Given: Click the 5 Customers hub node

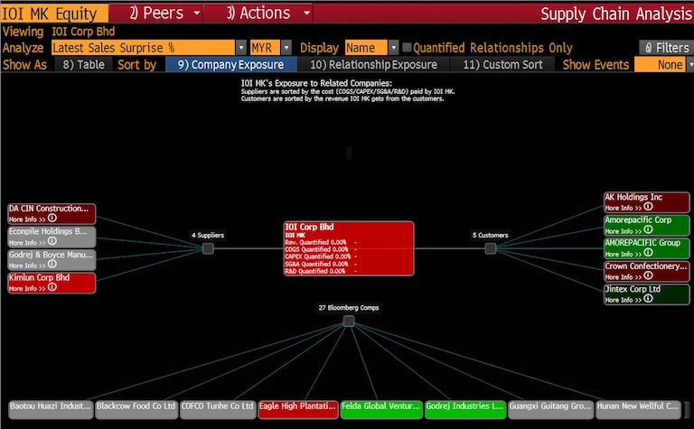Looking at the screenshot, I should coord(491,248).
